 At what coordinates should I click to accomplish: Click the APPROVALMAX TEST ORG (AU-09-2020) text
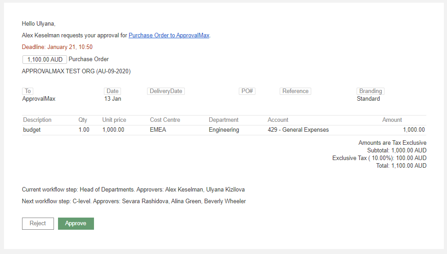coord(76,71)
